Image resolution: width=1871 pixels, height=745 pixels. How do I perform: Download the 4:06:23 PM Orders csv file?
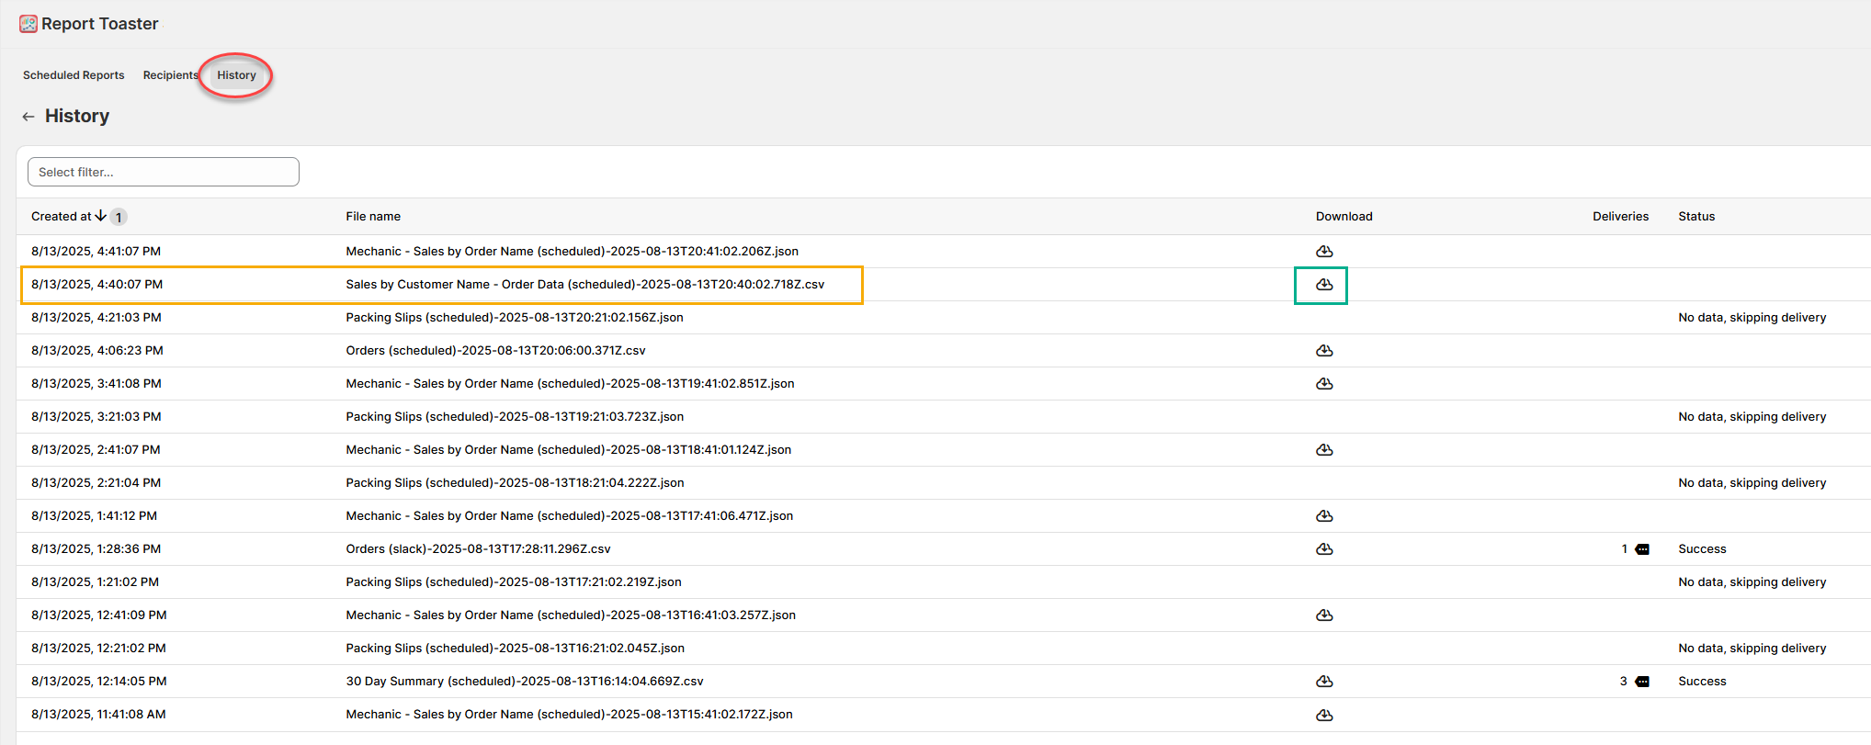tap(1324, 351)
